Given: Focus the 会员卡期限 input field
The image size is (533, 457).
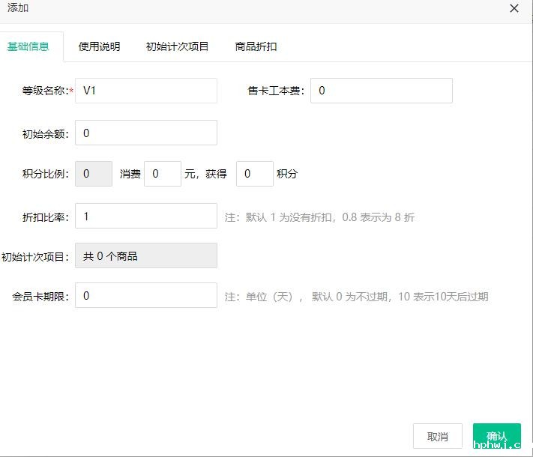Looking at the screenshot, I should click(146, 295).
